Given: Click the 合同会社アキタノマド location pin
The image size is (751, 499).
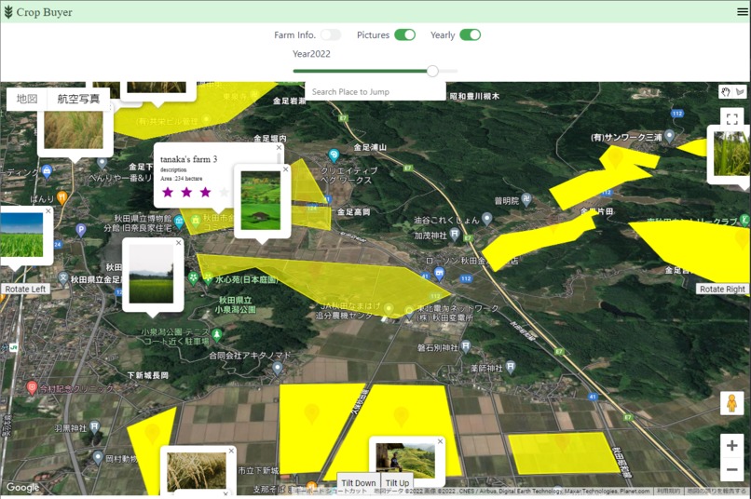Looking at the screenshot, I should pos(278,368).
